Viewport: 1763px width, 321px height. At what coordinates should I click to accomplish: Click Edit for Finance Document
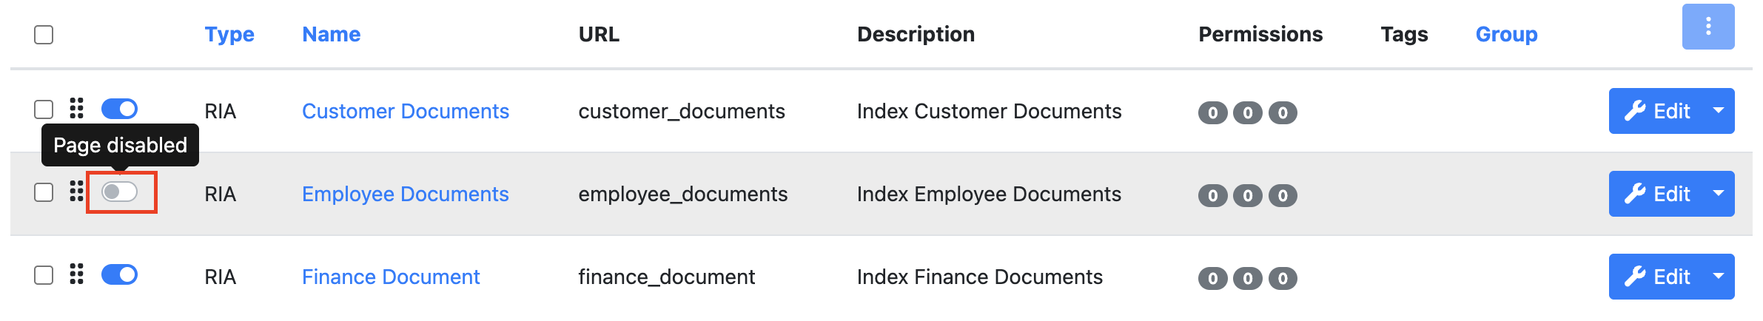click(x=1656, y=277)
